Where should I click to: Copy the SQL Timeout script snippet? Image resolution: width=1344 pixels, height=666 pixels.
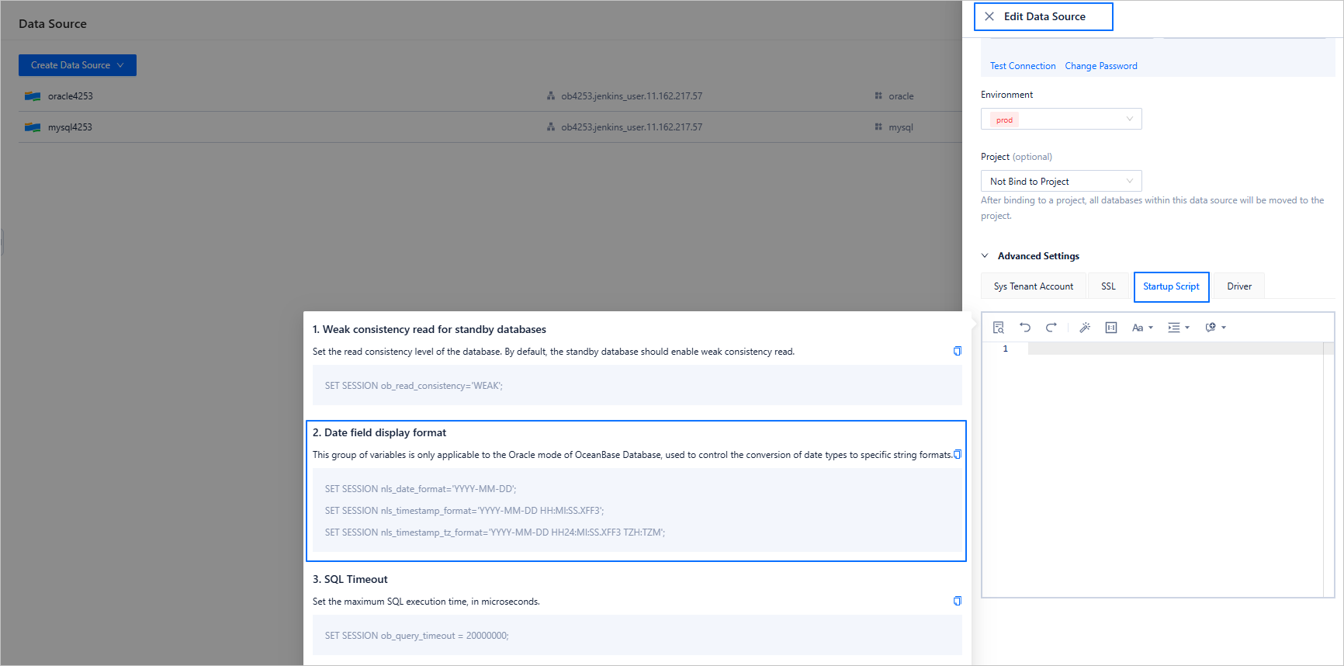(958, 601)
